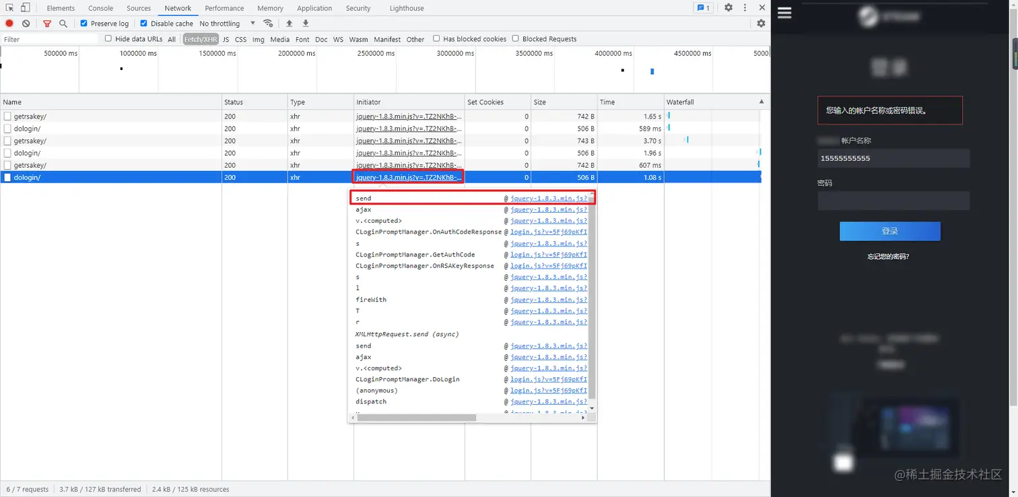
Task: Click the import HAR upload arrow
Action: click(290, 24)
